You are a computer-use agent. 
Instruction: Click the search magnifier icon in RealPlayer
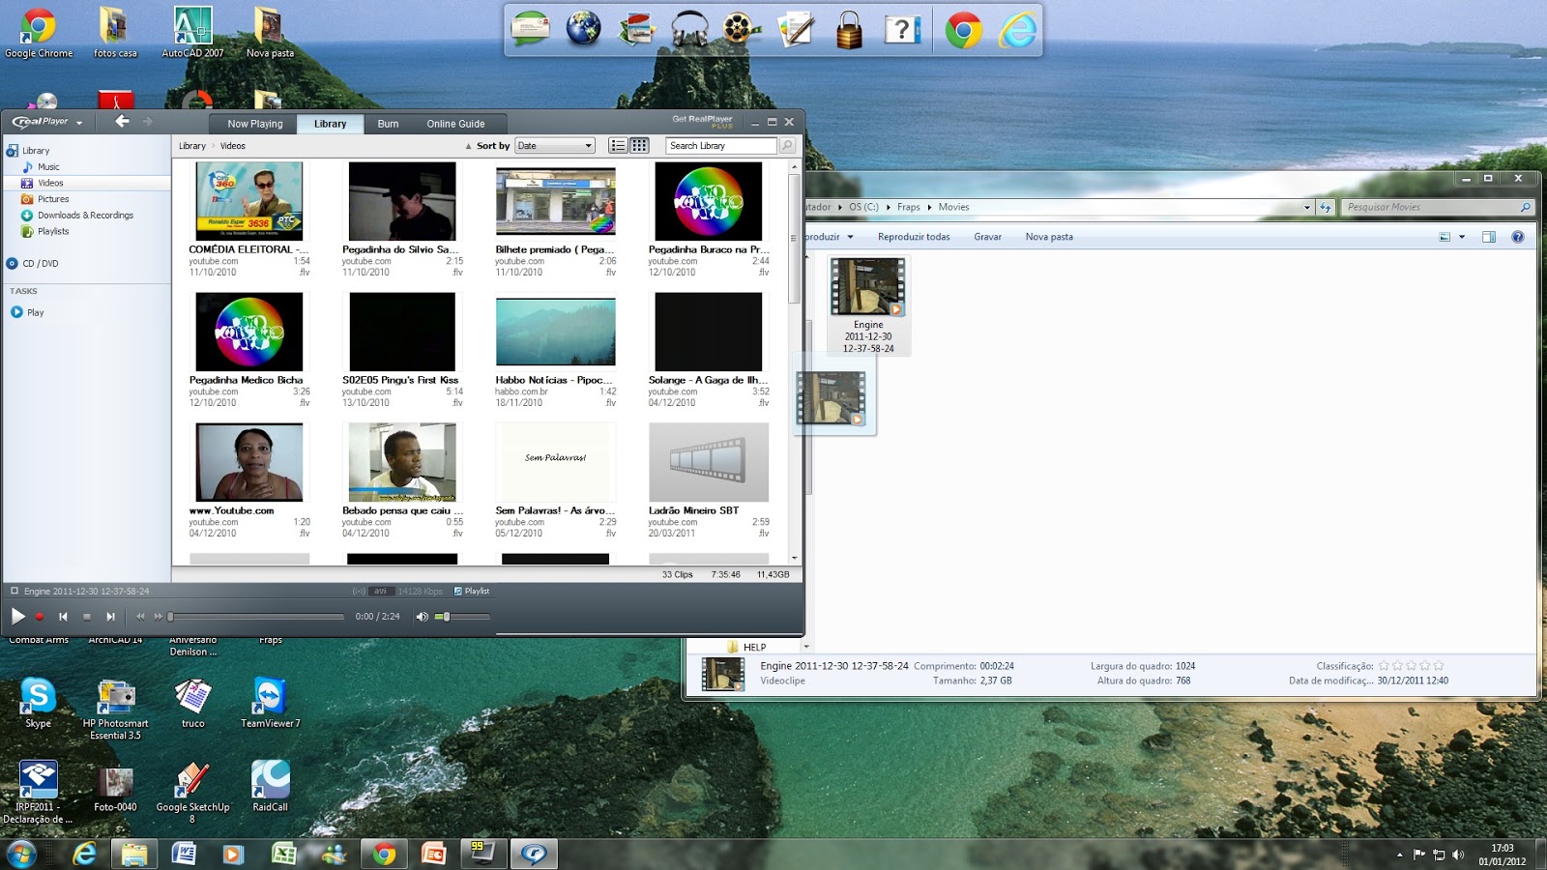click(787, 146)
